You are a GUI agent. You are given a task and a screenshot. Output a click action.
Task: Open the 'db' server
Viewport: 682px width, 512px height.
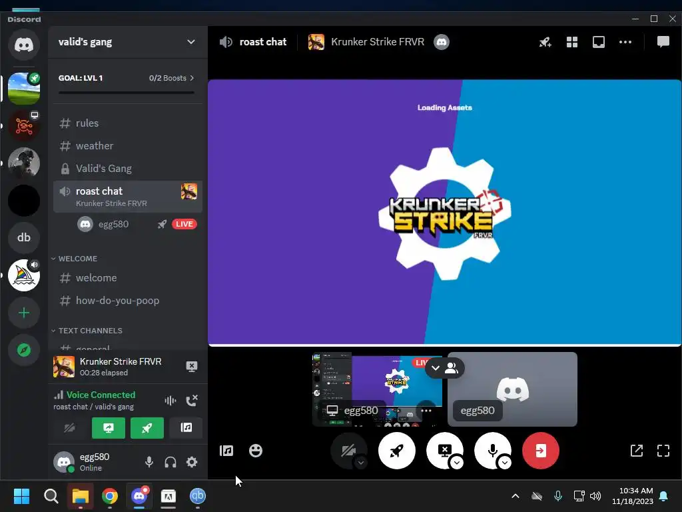(24, 238)
